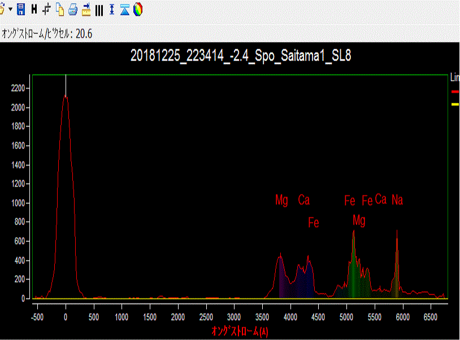
Task: Select the chart title 20181225_223414_-2.4_Spo_Saitama1_SL8
Action: pos(241,55)
